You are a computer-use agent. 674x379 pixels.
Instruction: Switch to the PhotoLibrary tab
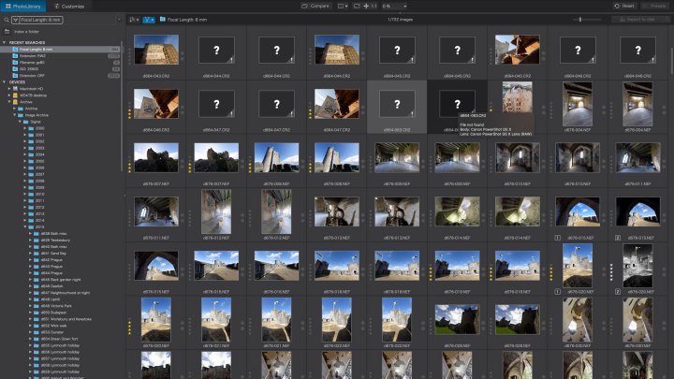(x=22, y=6)
